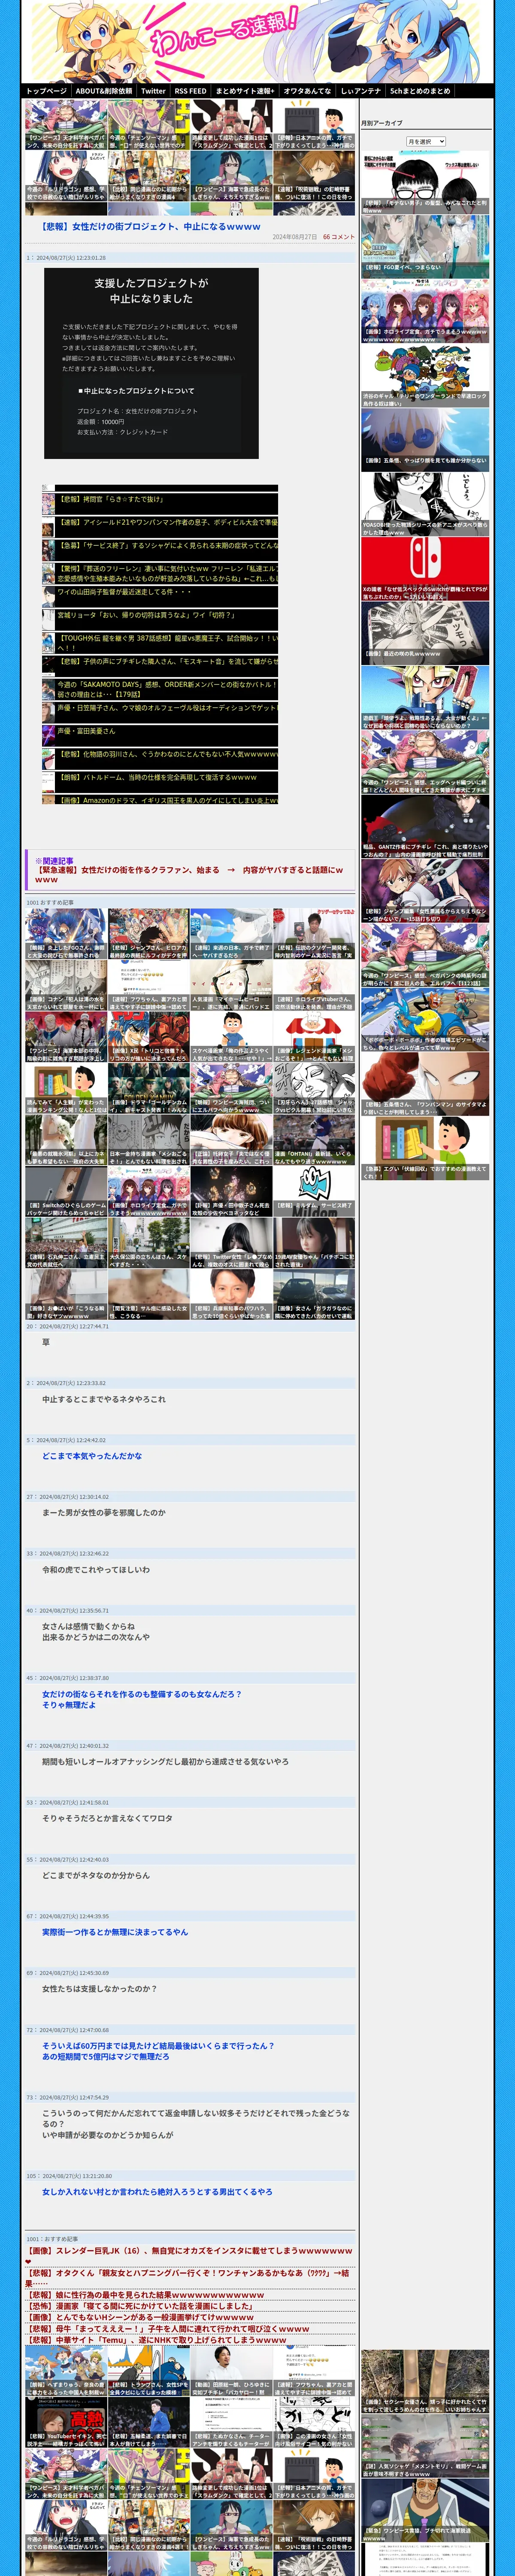Select comment まーた男が女性の夢を邪魔したのか
Viewport: 515px width, 2576px height.
104,1513
